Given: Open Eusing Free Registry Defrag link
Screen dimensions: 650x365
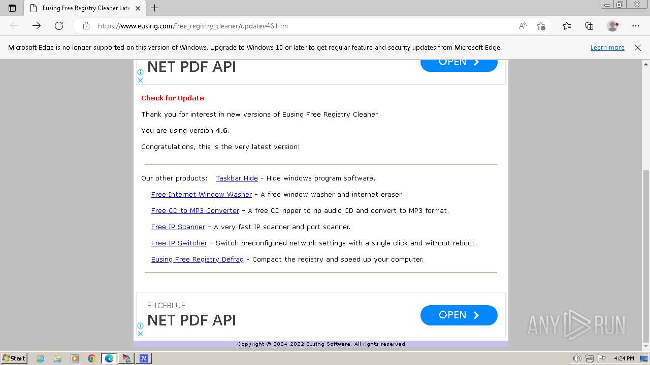Looking at the screenshot, I should [x=198, y=260].
